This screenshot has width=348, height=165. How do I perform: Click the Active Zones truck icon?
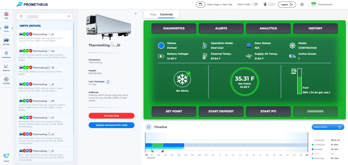[292, 56]
